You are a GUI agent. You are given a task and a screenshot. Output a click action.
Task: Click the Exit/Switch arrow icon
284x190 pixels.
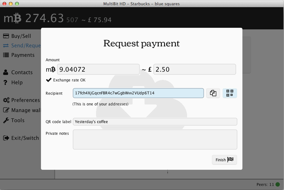pos(6,138)
